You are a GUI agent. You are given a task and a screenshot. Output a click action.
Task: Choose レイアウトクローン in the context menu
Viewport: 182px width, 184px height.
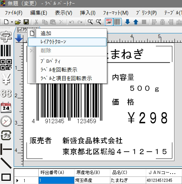click(x=67, y=42)
